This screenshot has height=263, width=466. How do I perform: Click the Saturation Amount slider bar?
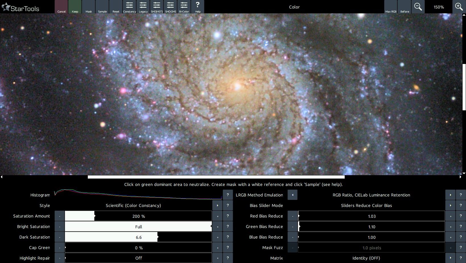[138, 216]
